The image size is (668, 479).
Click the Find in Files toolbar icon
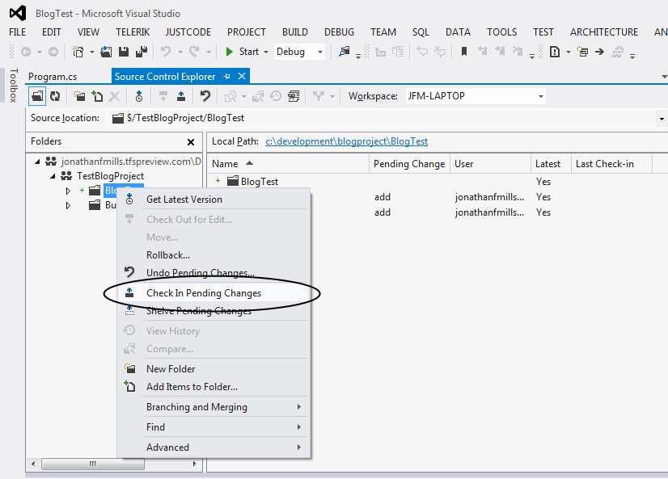(x=345, y=52)
